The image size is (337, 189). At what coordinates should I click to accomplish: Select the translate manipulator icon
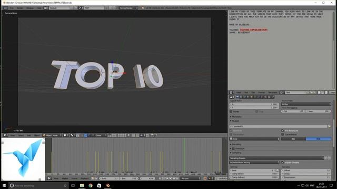tap(86, 135)
